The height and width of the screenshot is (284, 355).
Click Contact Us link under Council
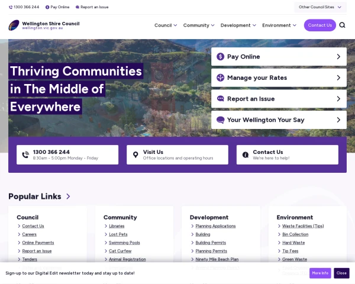point(33,226)
